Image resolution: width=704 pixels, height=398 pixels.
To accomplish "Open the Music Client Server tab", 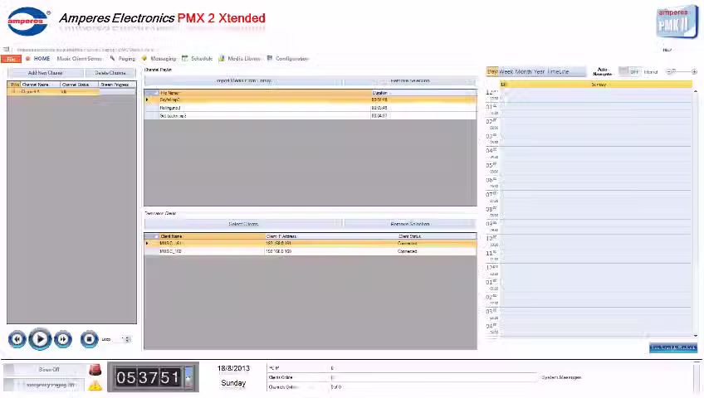I will [80, 59].
